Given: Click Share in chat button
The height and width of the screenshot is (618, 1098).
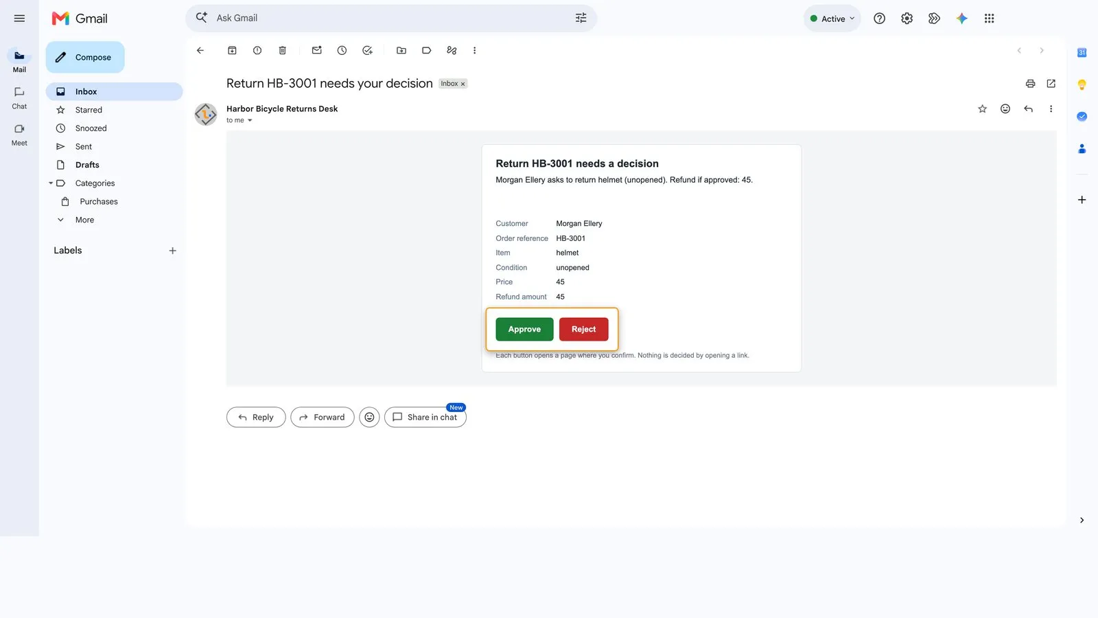Looking at the screenshot, I should coord(425,417).
